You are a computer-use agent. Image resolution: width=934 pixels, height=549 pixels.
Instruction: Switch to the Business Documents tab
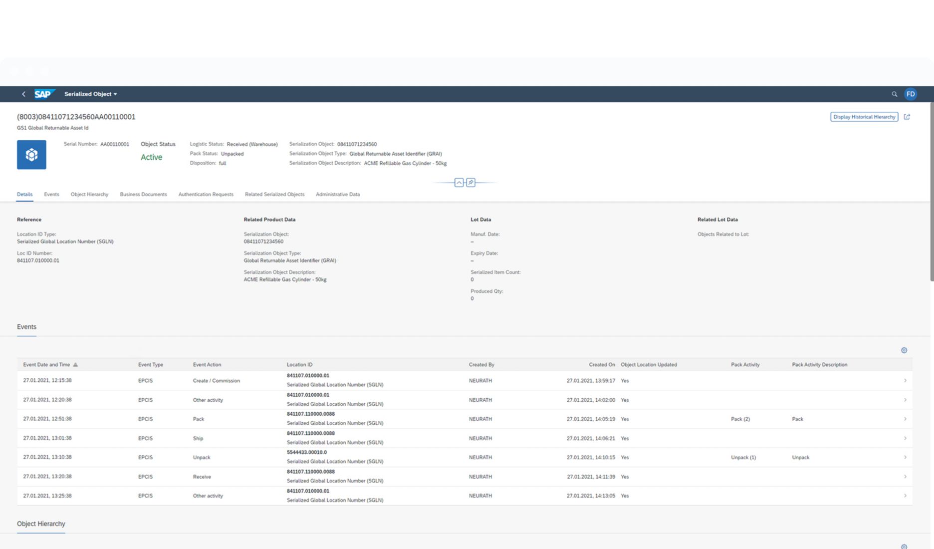143,195
